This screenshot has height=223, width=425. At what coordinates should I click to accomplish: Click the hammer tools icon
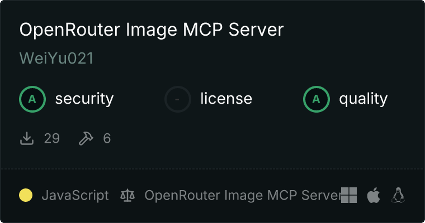(x=86, y=138)
